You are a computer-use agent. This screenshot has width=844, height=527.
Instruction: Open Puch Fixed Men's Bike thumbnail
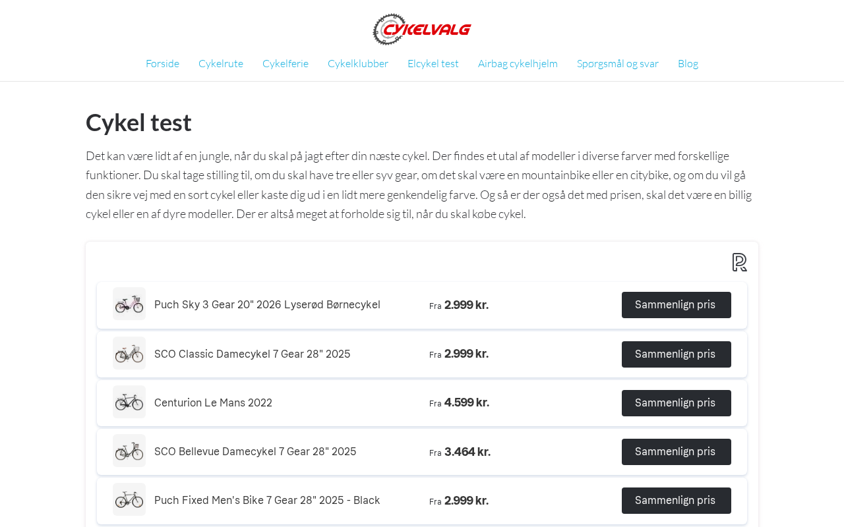click(x=129, y=499)
